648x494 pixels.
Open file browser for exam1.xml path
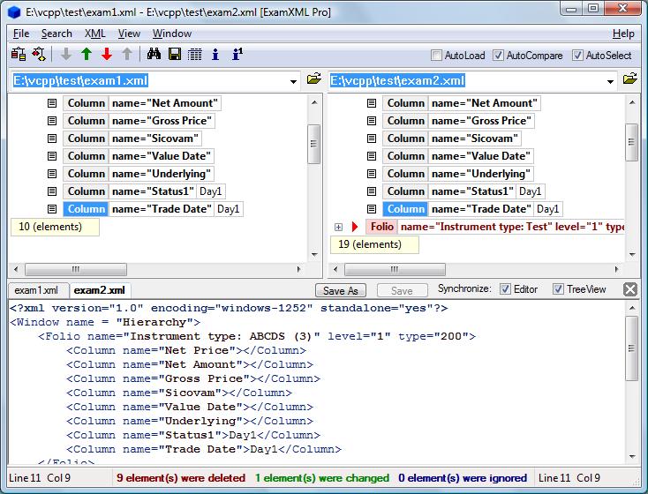coord(313,80)
